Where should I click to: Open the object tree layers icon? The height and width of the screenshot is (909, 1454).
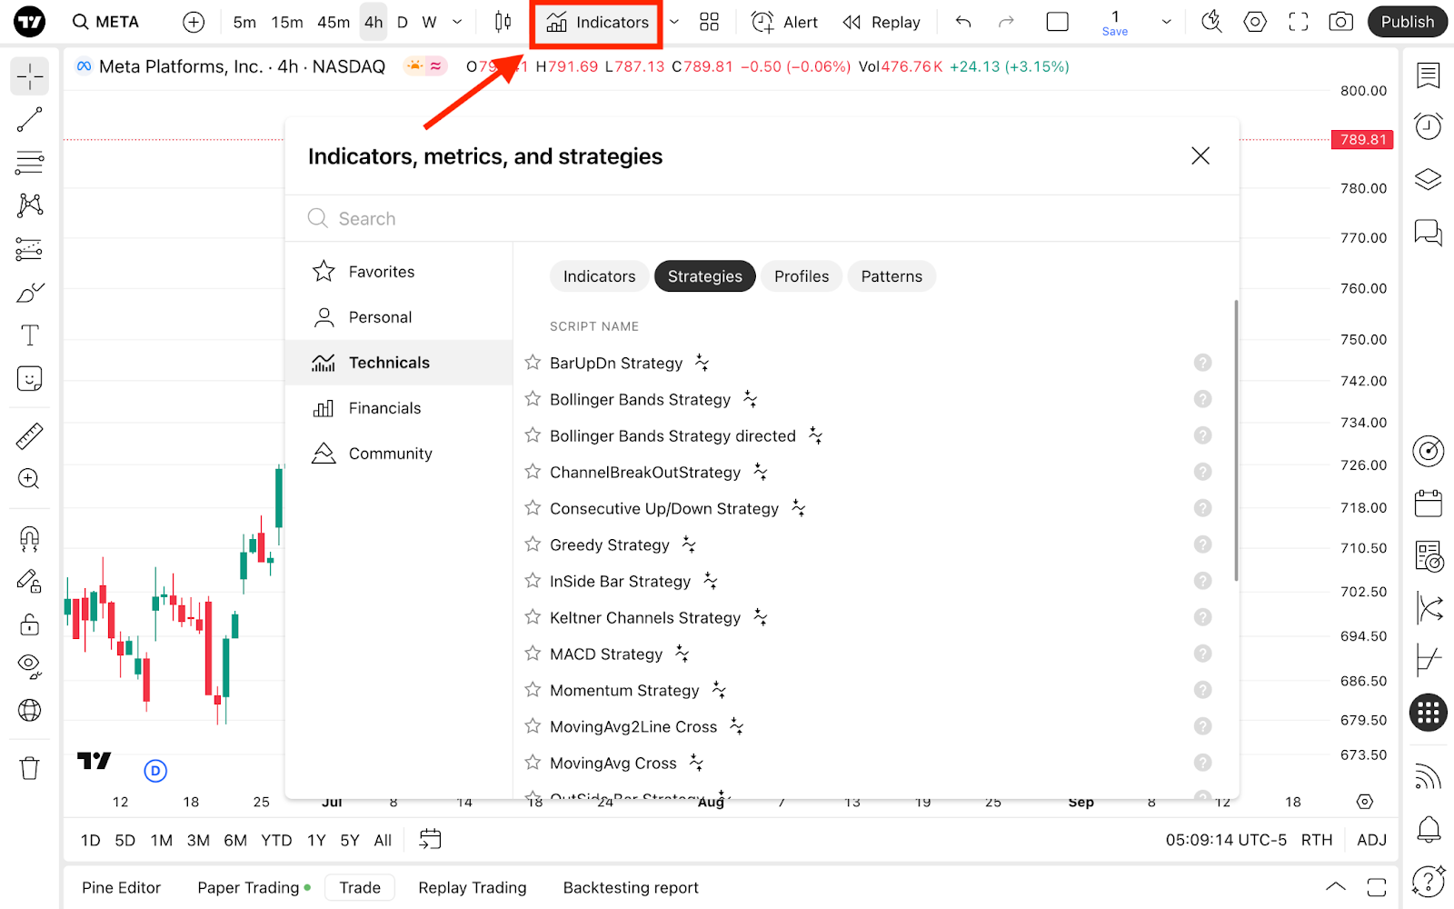pyautogui.click(x=1429, y=179)
